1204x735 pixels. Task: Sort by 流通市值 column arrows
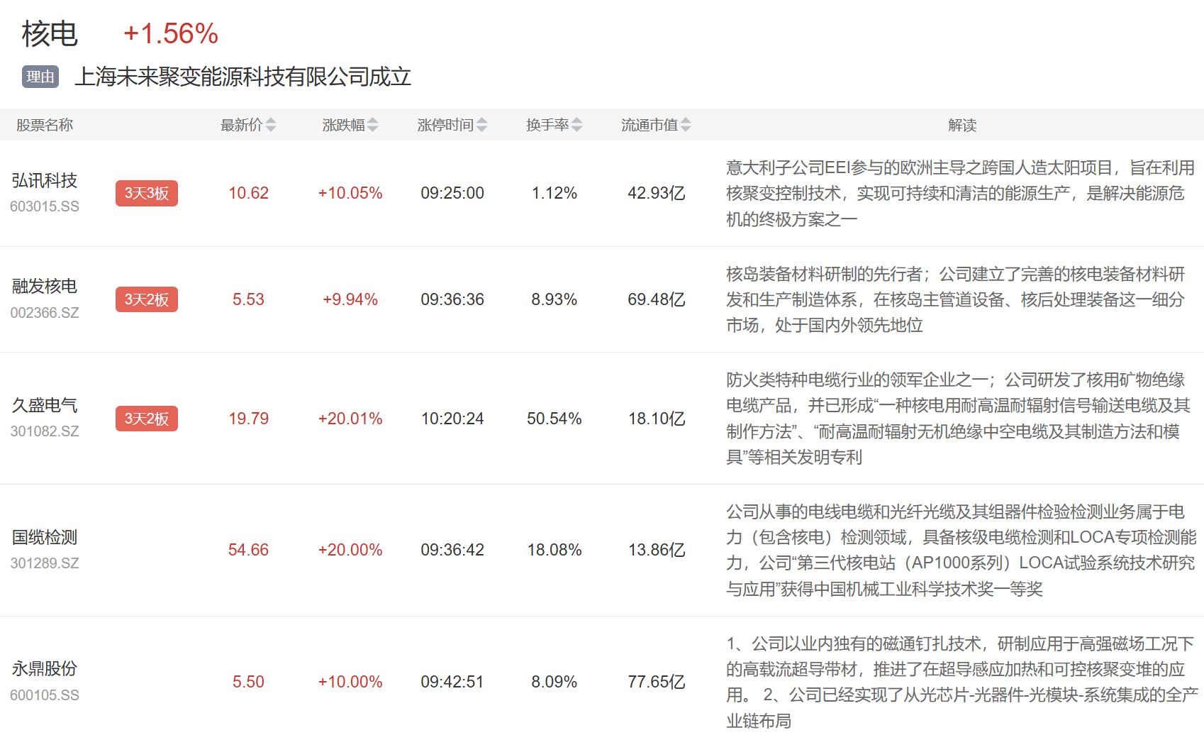point(685,125)
